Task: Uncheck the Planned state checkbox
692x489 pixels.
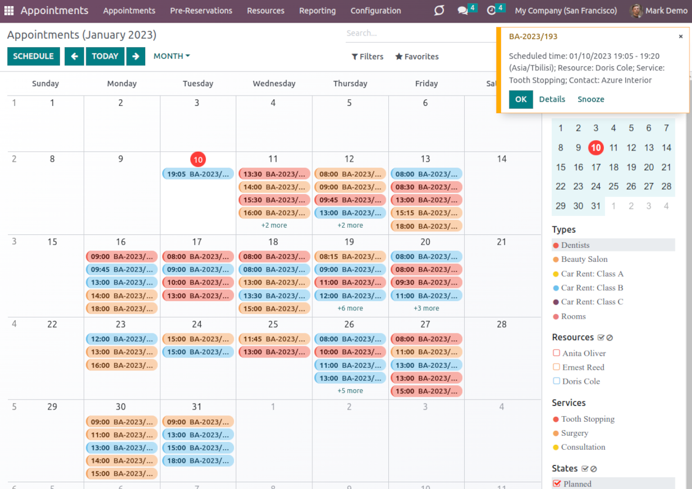Action: pos(557,483)
